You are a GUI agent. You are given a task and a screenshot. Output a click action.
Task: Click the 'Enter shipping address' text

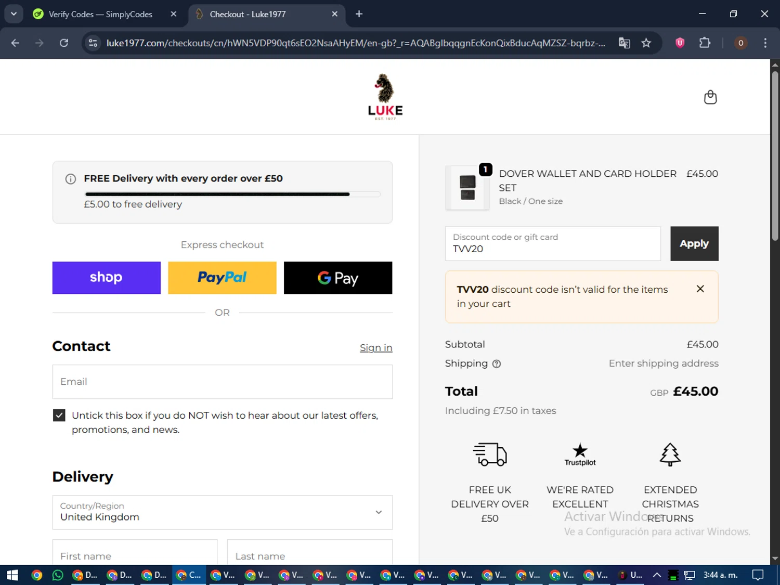[664, 363]
